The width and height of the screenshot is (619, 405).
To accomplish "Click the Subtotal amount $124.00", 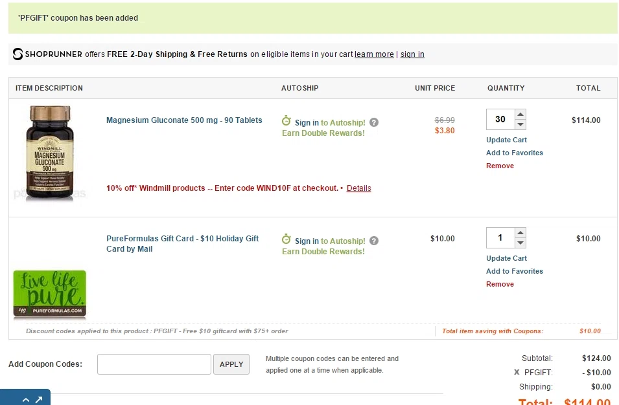I will pyautogui.click(x=596, y=358).
